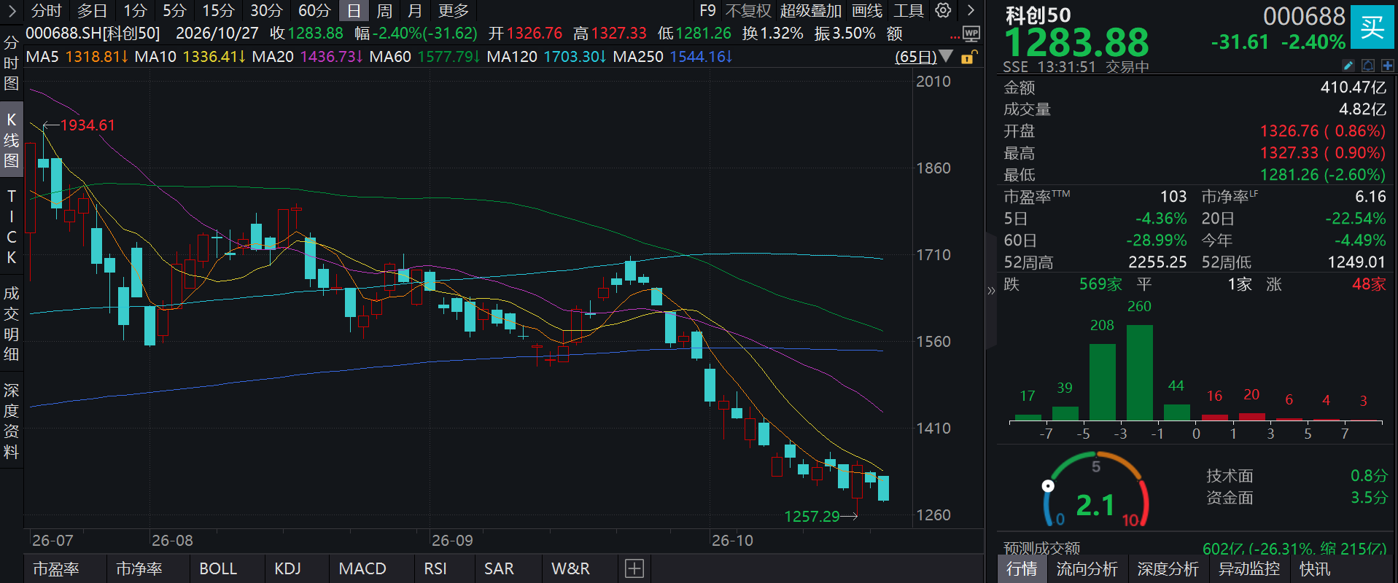This screenshot has height=583, width=1398.
Task: Select the 周 weekly period
Action: [384, 10]
